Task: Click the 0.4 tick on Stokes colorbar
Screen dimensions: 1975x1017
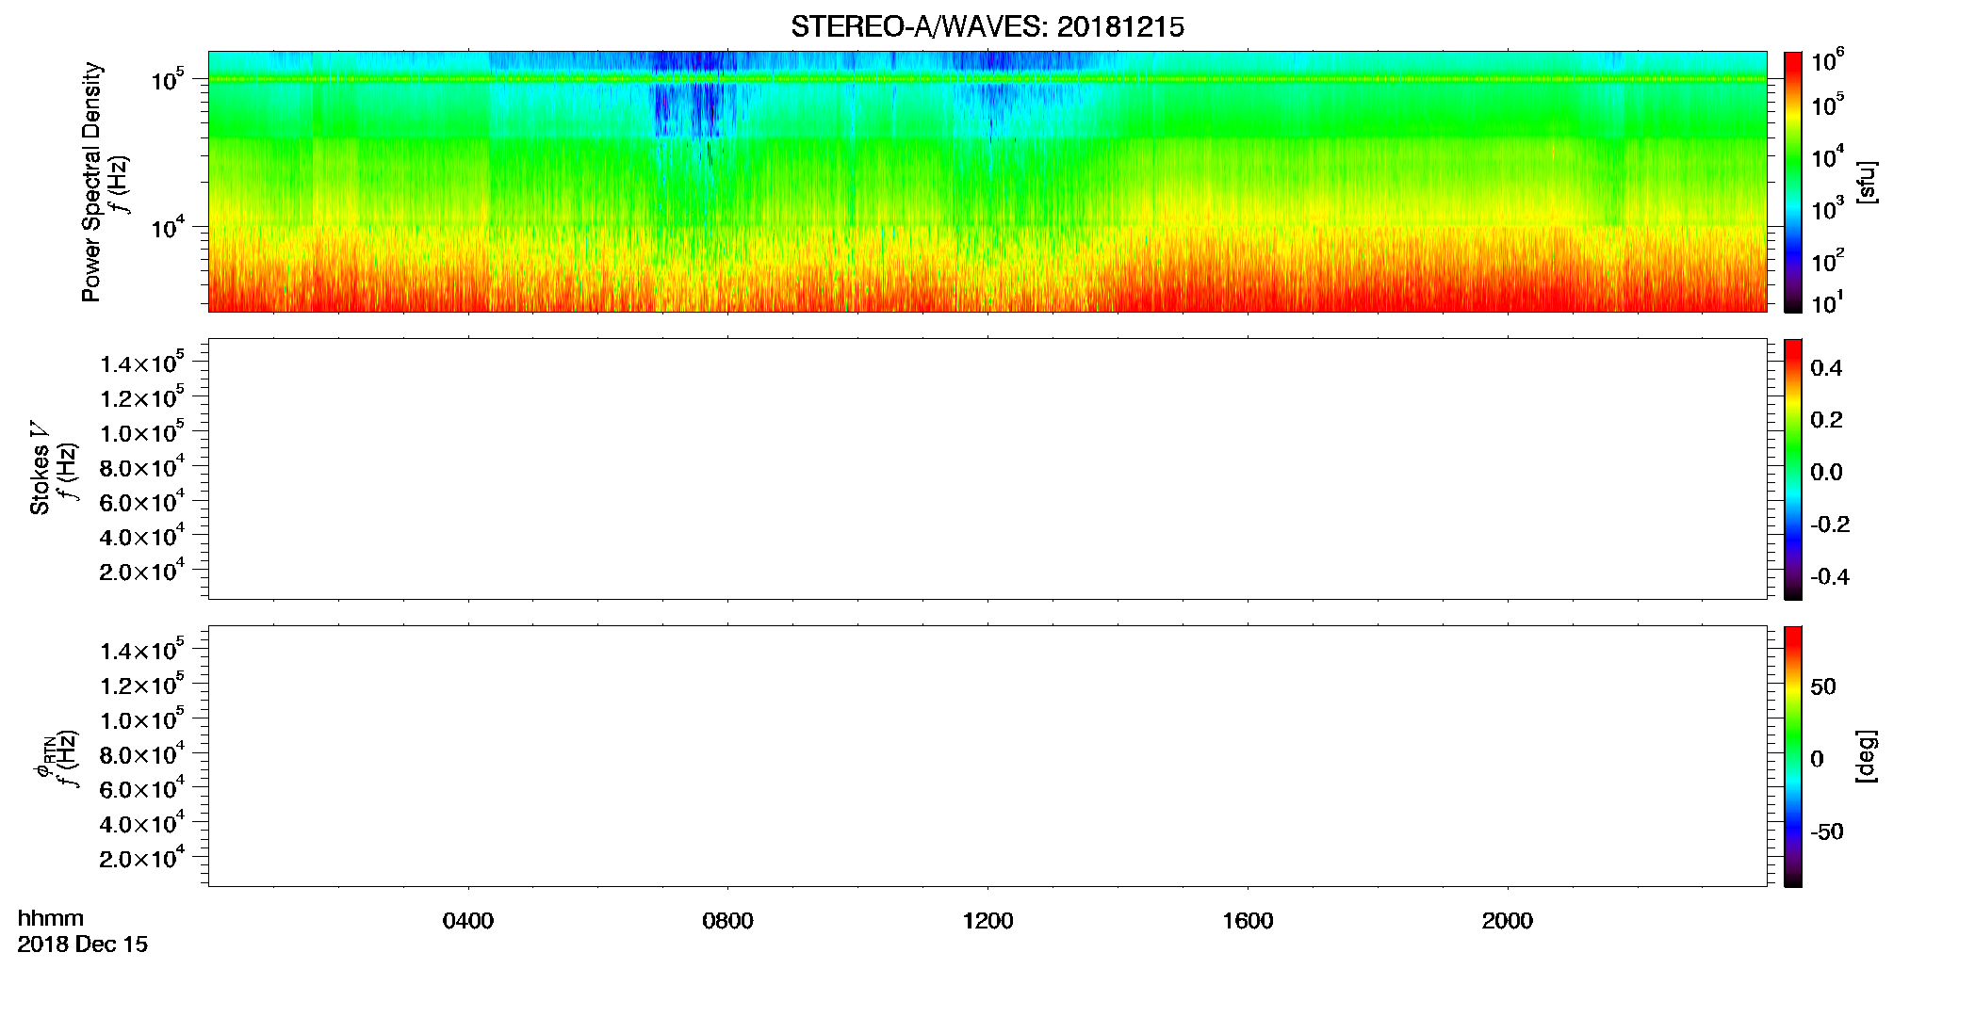Action: 1826,368
